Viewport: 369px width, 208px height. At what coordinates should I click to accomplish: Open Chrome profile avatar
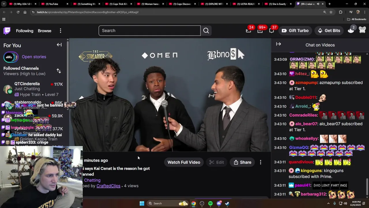pyautogui.click(x=358, y=12)
